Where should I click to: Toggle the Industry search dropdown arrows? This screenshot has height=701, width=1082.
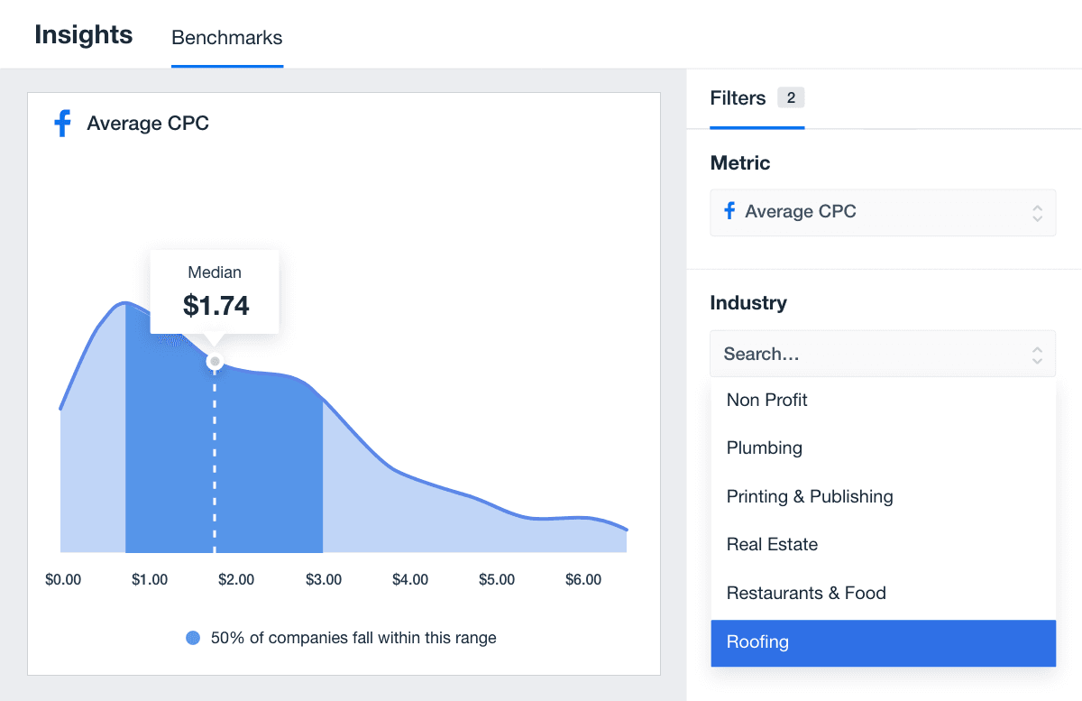point(1037,355)
